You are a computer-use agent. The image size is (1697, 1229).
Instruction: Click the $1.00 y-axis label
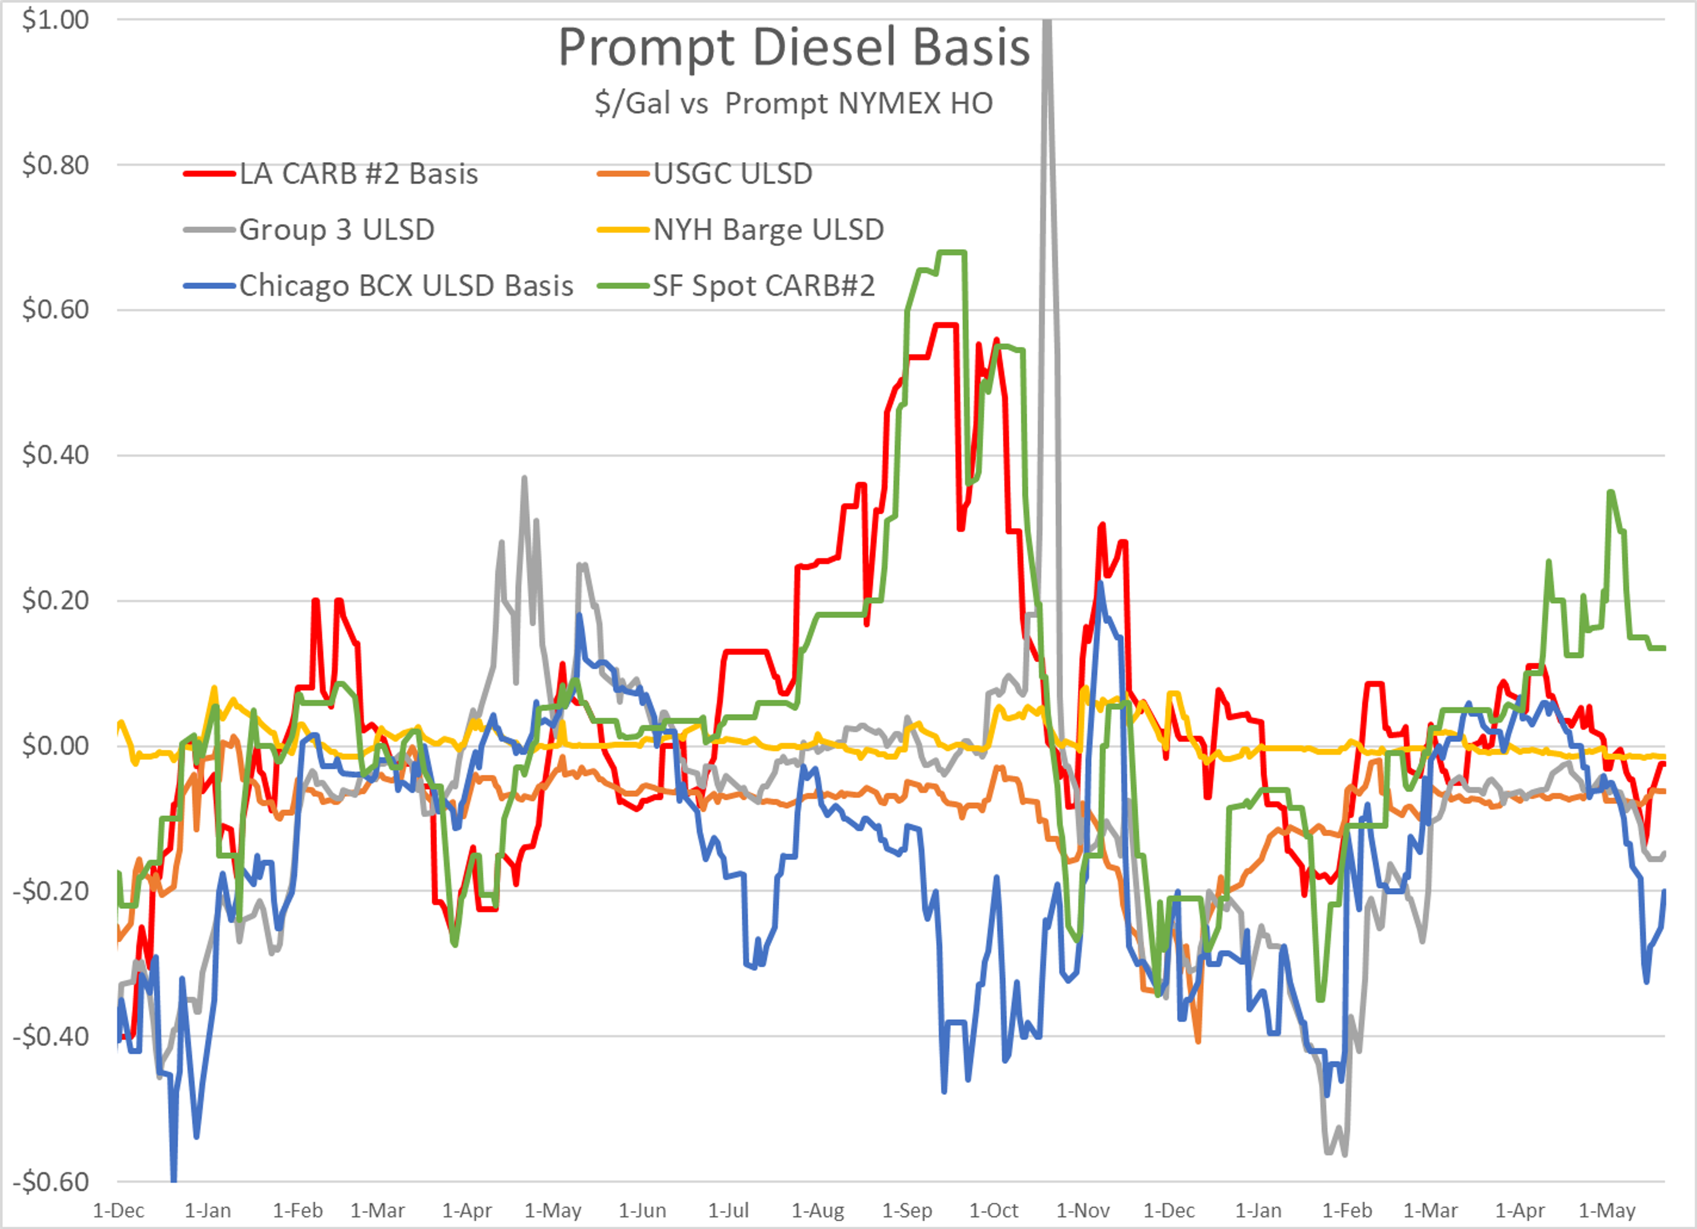click(x=55, y=19)
